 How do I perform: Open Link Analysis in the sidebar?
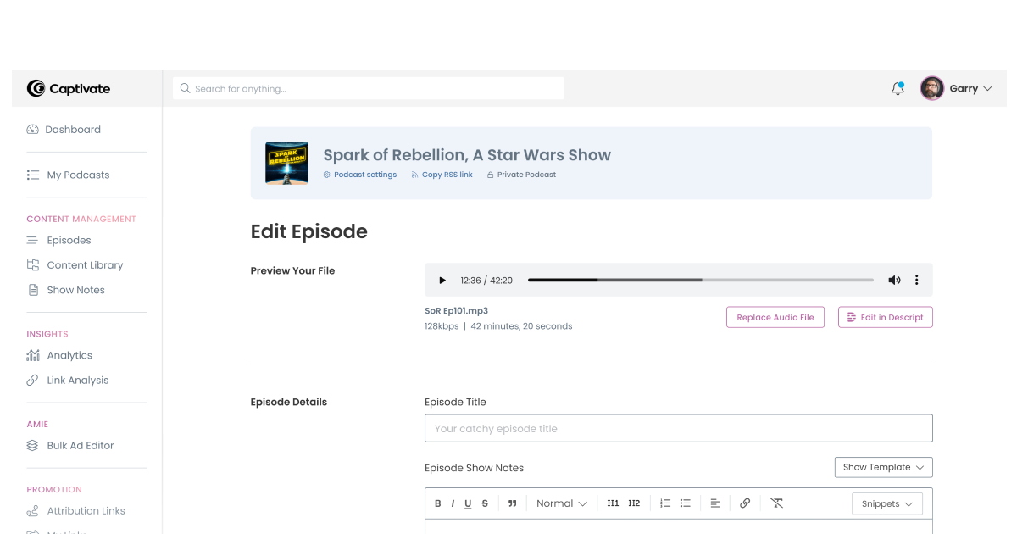[76, 380]
